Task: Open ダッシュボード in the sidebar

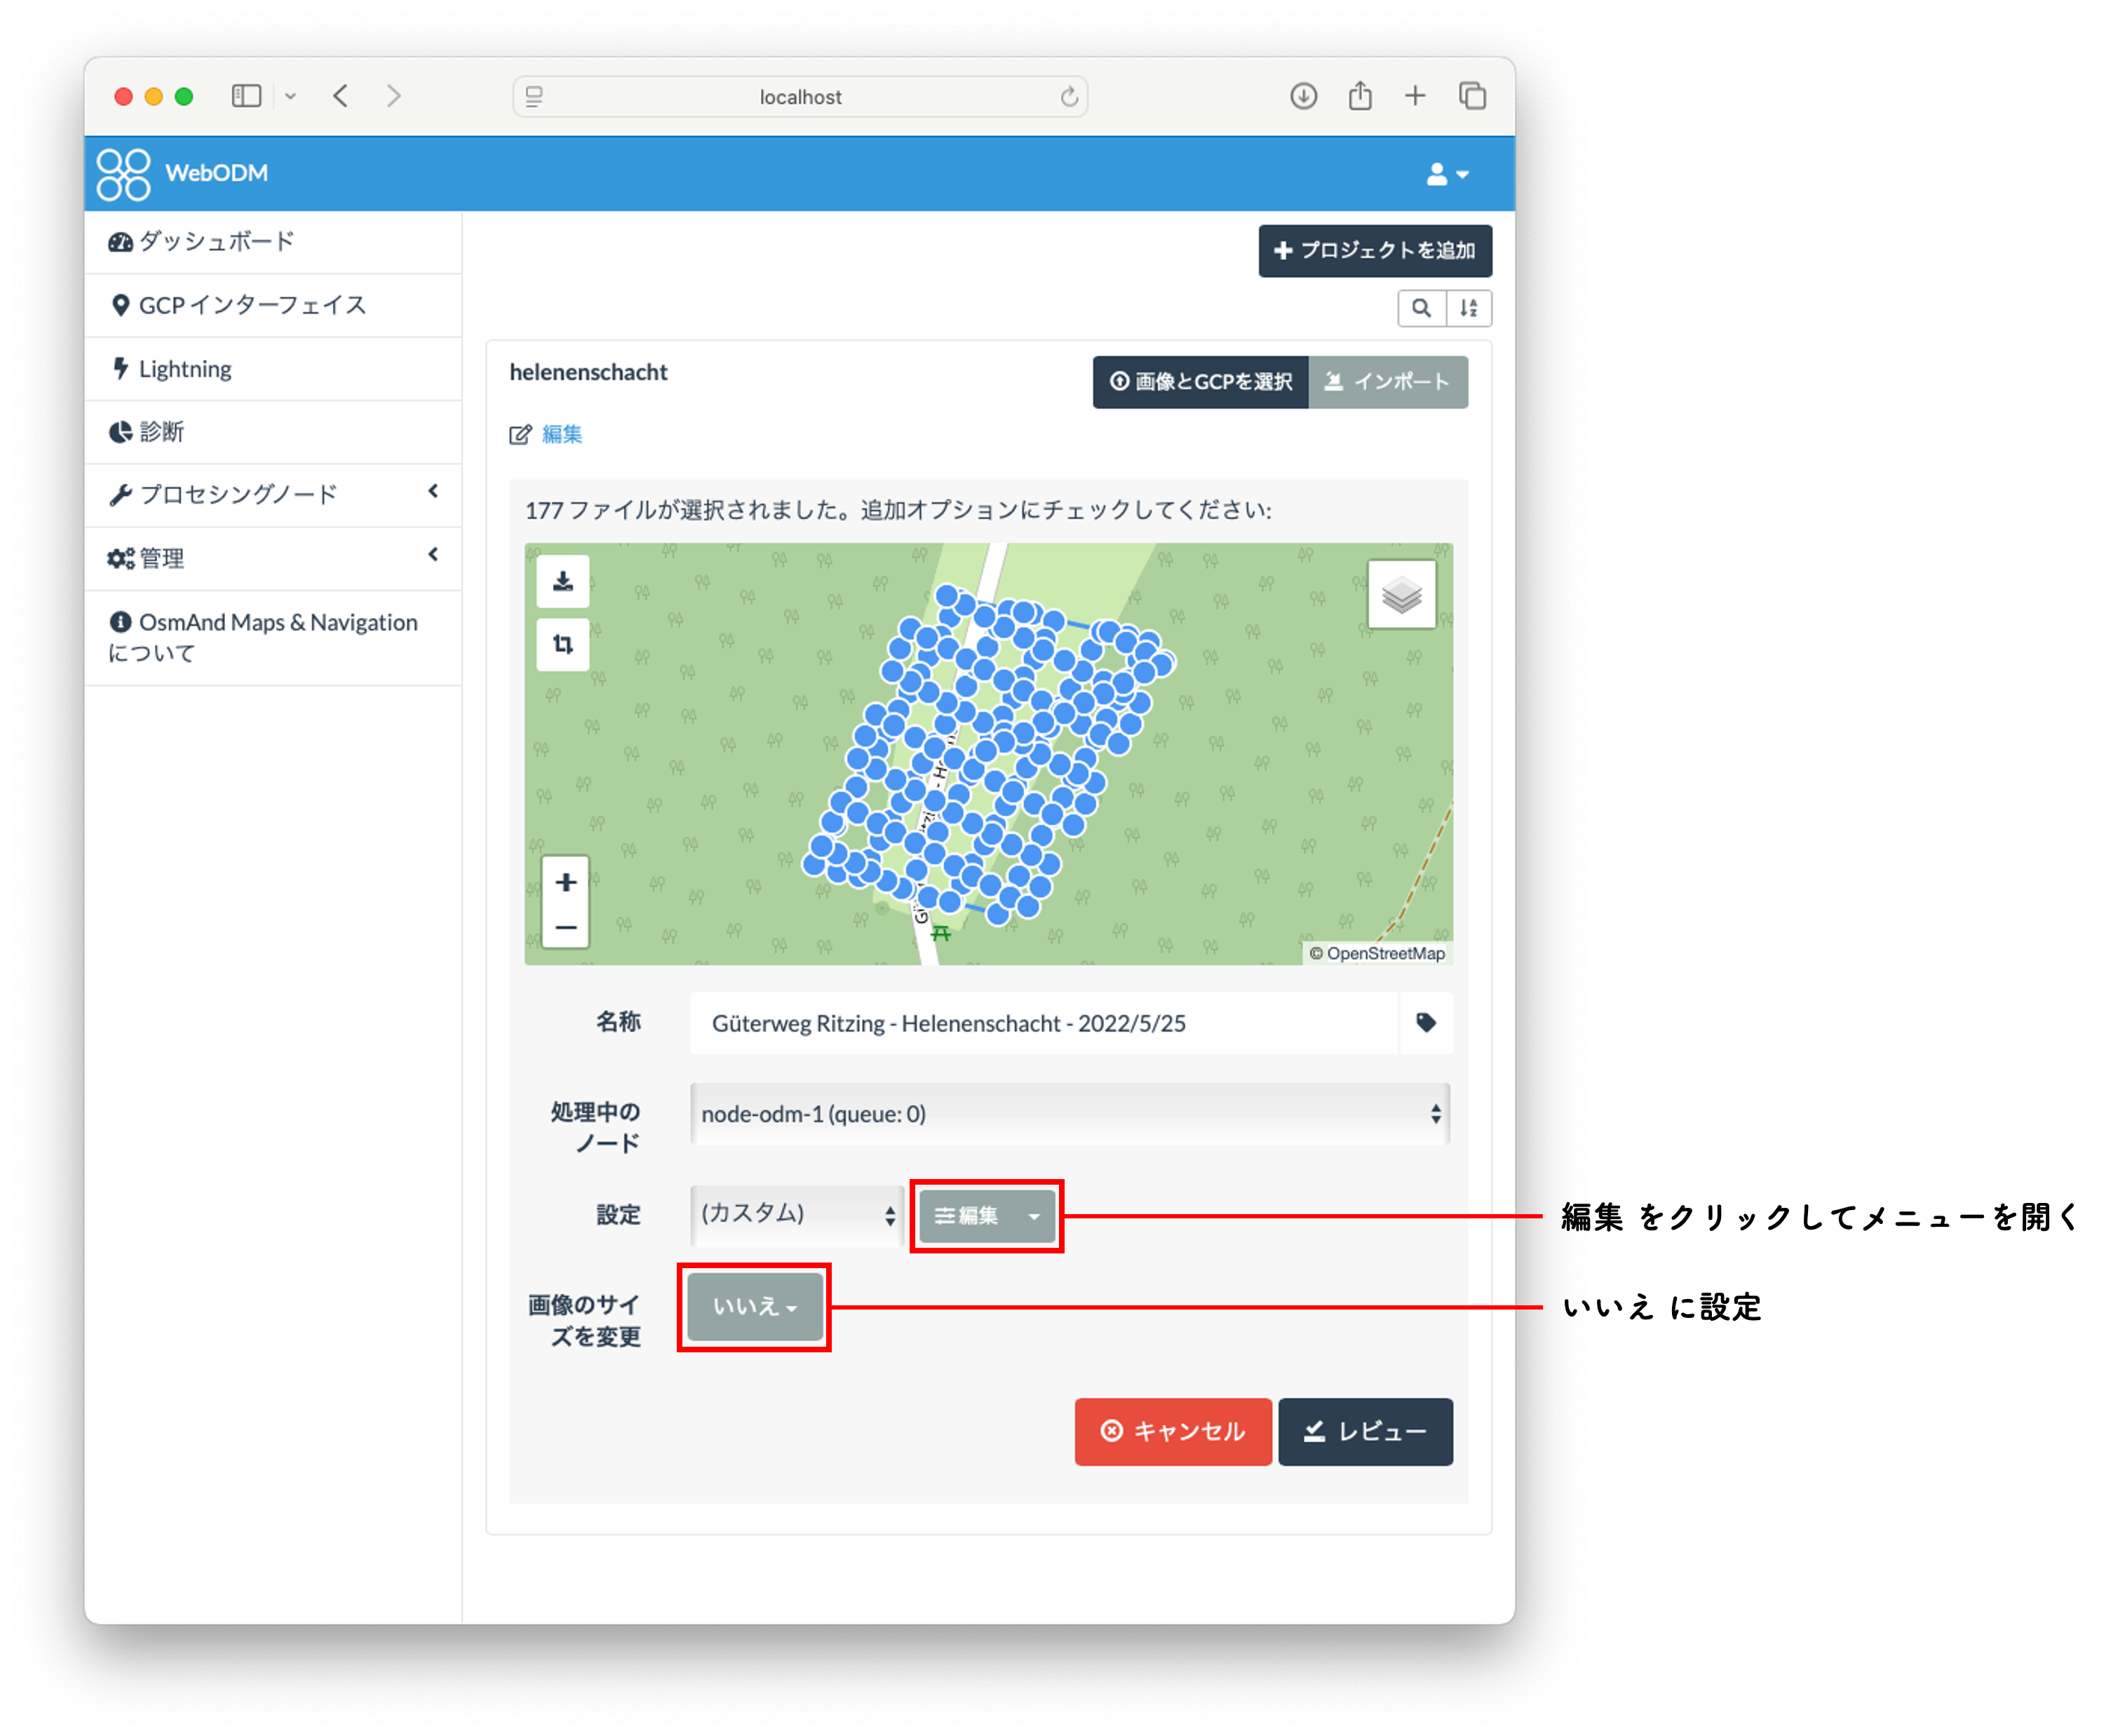Action: [216, 242]
